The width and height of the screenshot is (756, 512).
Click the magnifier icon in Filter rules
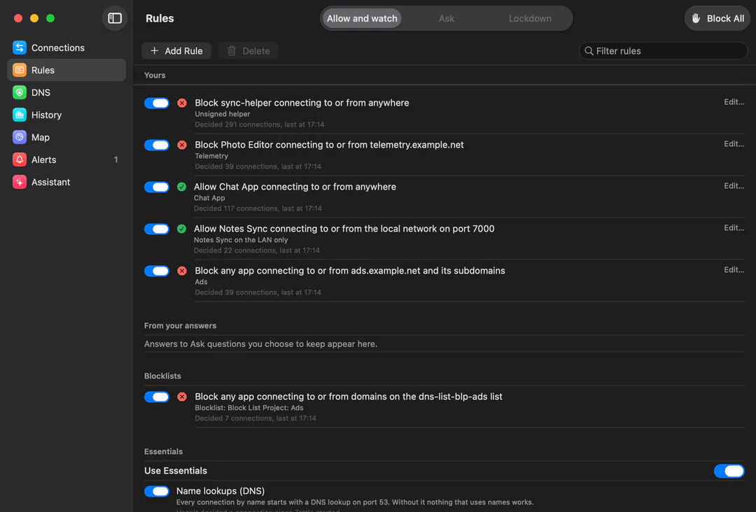tap(589, 50)
